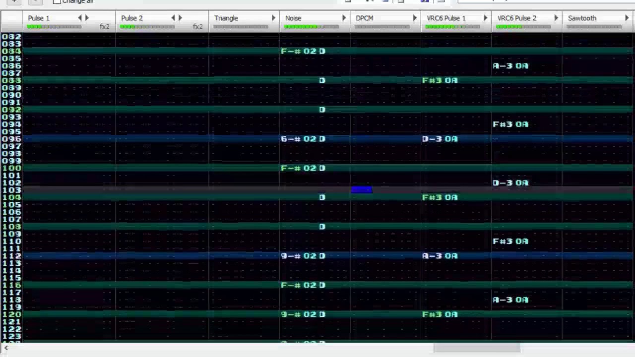Expand effect columns on Sawtooth channel

[627, 18]
